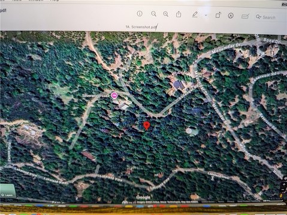Show the Markup toolbar
Image resolution: width=287 pixels, height=215 pixels.
tap(231, 16)
